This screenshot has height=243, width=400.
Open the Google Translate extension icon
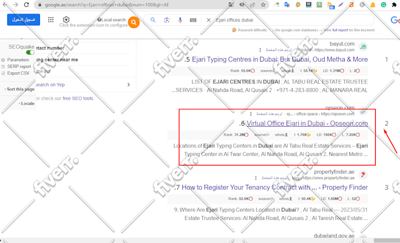[287, 5]
